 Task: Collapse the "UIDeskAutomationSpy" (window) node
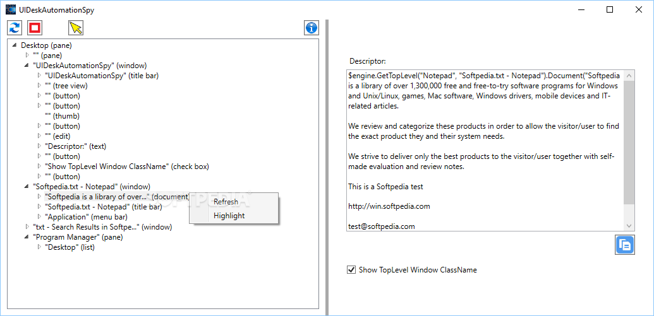[x=27, y=66]
